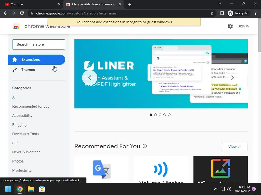Screen dimensions: 261x195
Task: Click the browser forward arrow
Action: [14, 13]
